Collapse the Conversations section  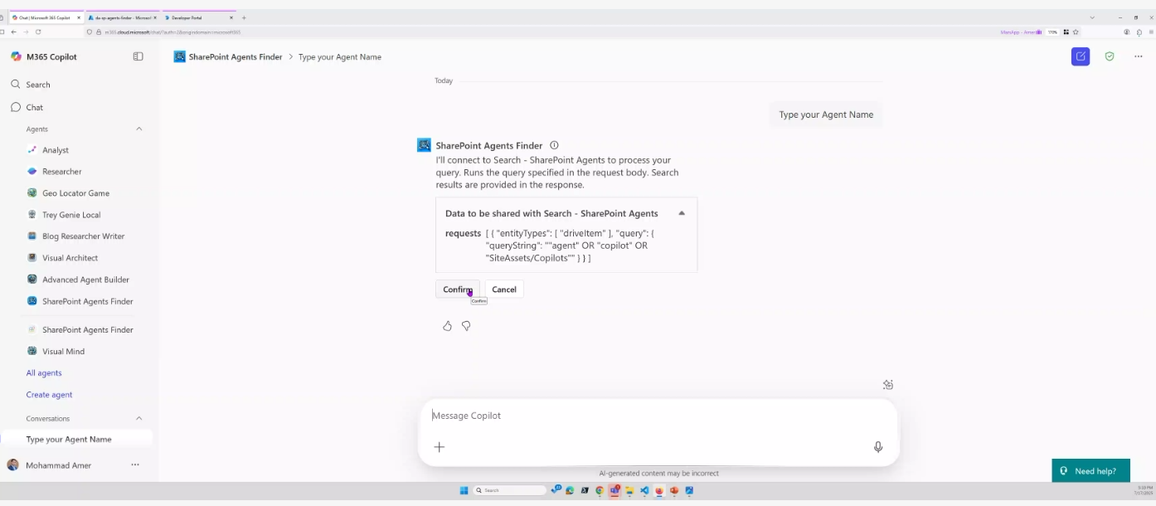[x=138, y=419]
